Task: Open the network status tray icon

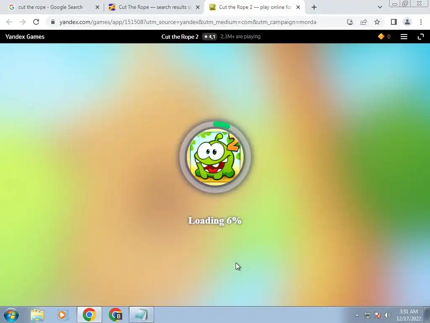Action: (x=367, y=315)
